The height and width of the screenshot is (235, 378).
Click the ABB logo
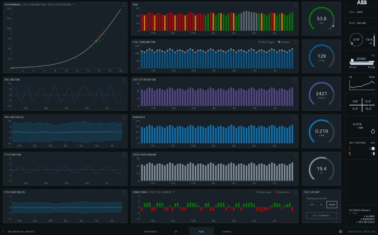coord(369,4)
